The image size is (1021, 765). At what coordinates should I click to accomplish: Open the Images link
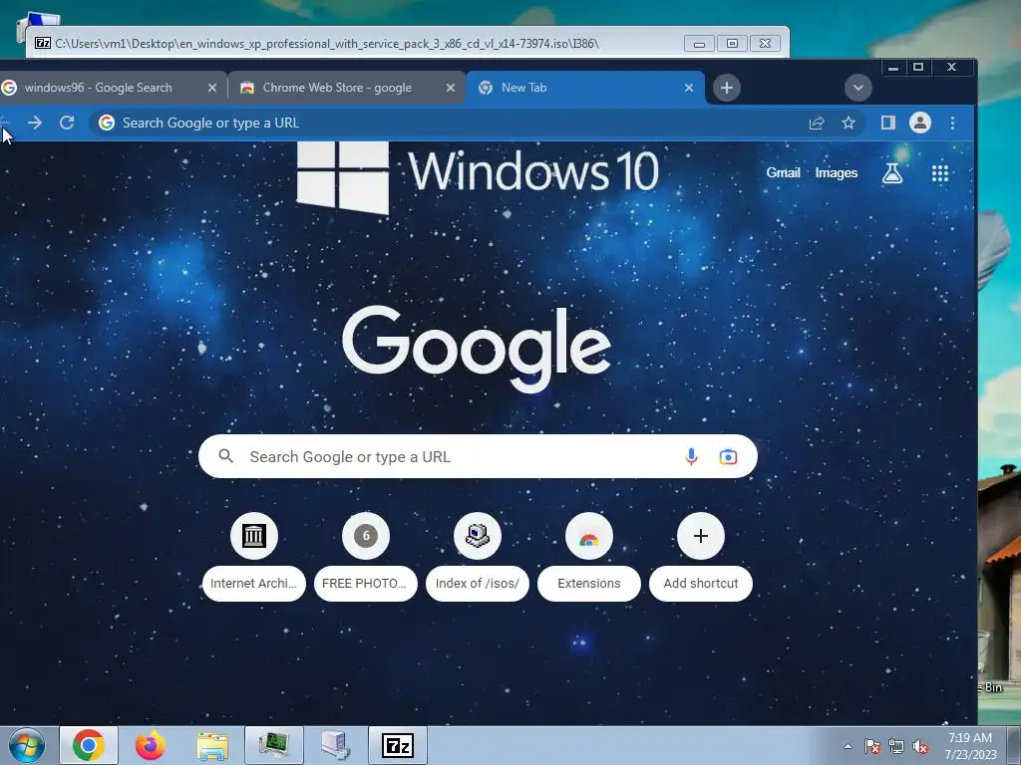point(837,173)
